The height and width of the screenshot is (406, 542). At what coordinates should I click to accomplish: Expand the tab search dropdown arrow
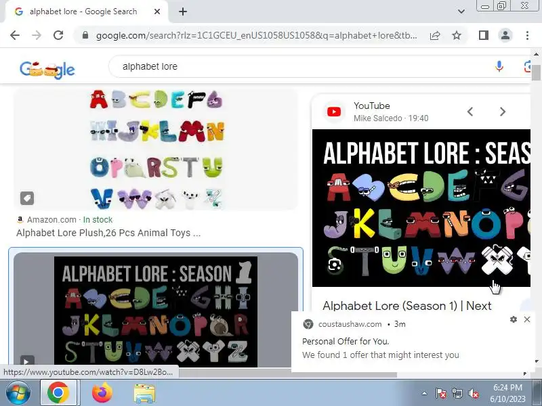pos(461,12)
